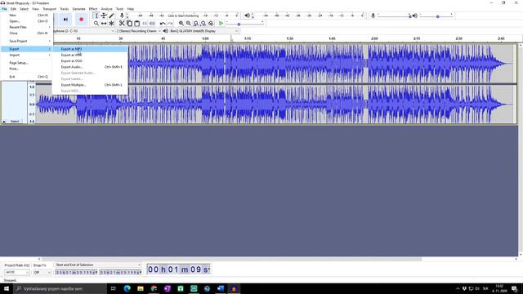Click the Windows taskbar search box
The height and width of the screenshot is (294, 523).
60,288
